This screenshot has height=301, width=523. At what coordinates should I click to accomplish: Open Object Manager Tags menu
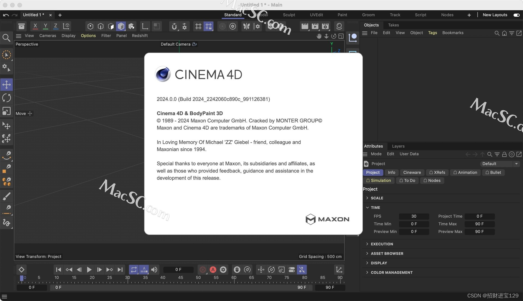(432, 33)
